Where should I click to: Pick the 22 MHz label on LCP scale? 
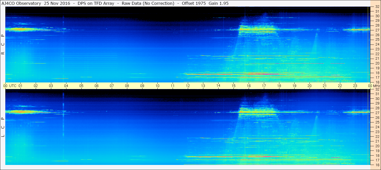[377, 137]
